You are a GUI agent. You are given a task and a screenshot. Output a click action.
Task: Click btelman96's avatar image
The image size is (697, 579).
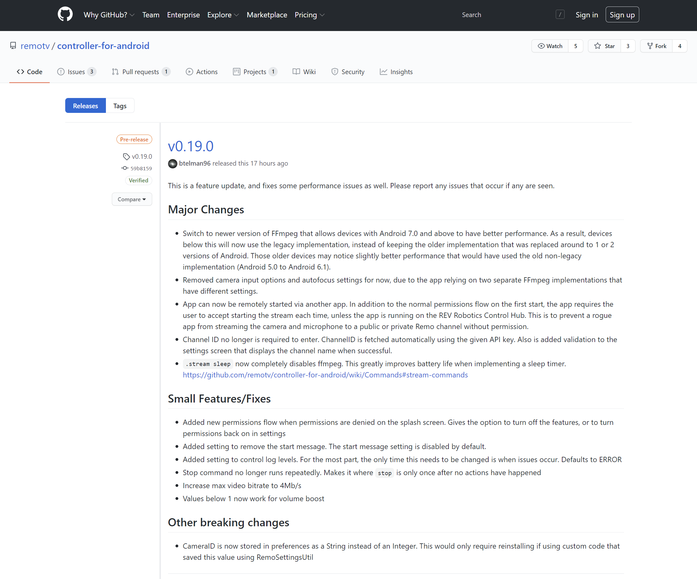173,163
